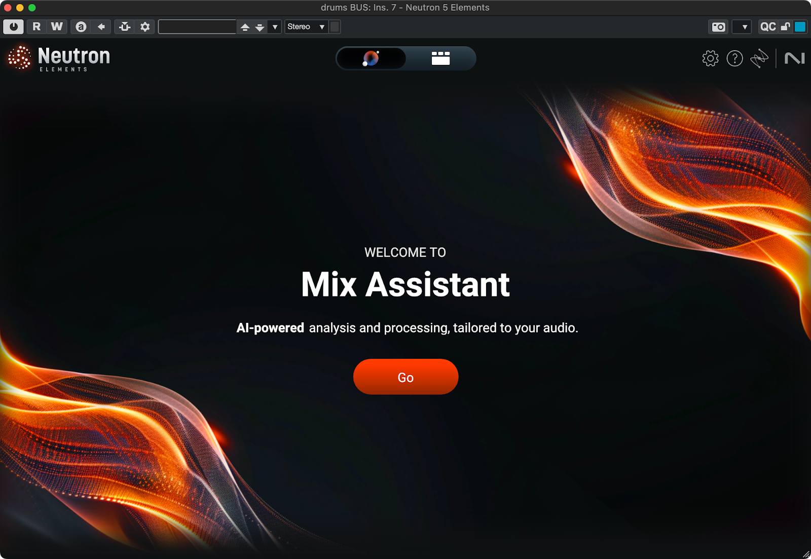Screen dimensions: 811x559
Task: Switch to the Detailed modules view tab
Action: (x=440, y=58)
